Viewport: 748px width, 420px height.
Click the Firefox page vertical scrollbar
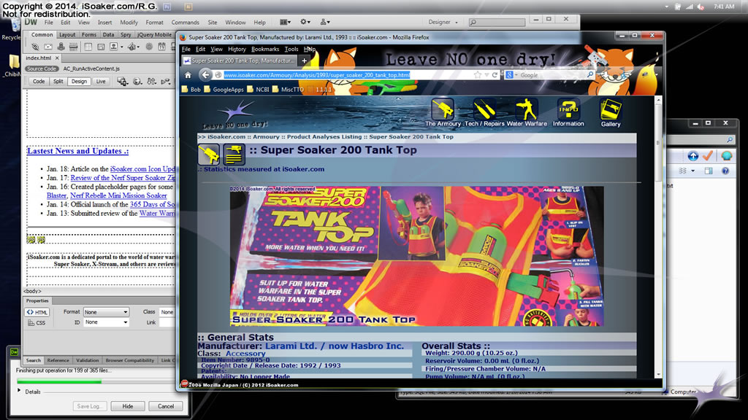pyautogui.click(x=658, y=237)
